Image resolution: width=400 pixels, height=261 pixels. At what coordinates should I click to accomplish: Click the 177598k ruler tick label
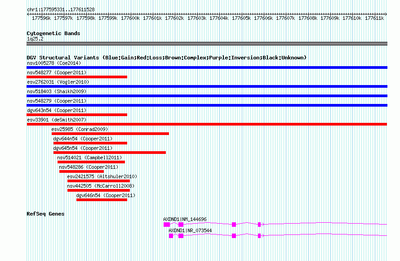coord(86,18)
